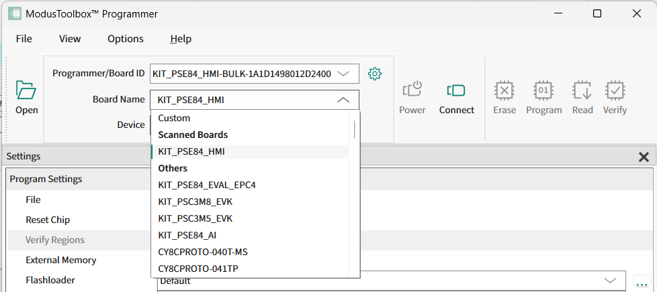
Task: Click the Power toolbar icon
Action: (412, 90)
